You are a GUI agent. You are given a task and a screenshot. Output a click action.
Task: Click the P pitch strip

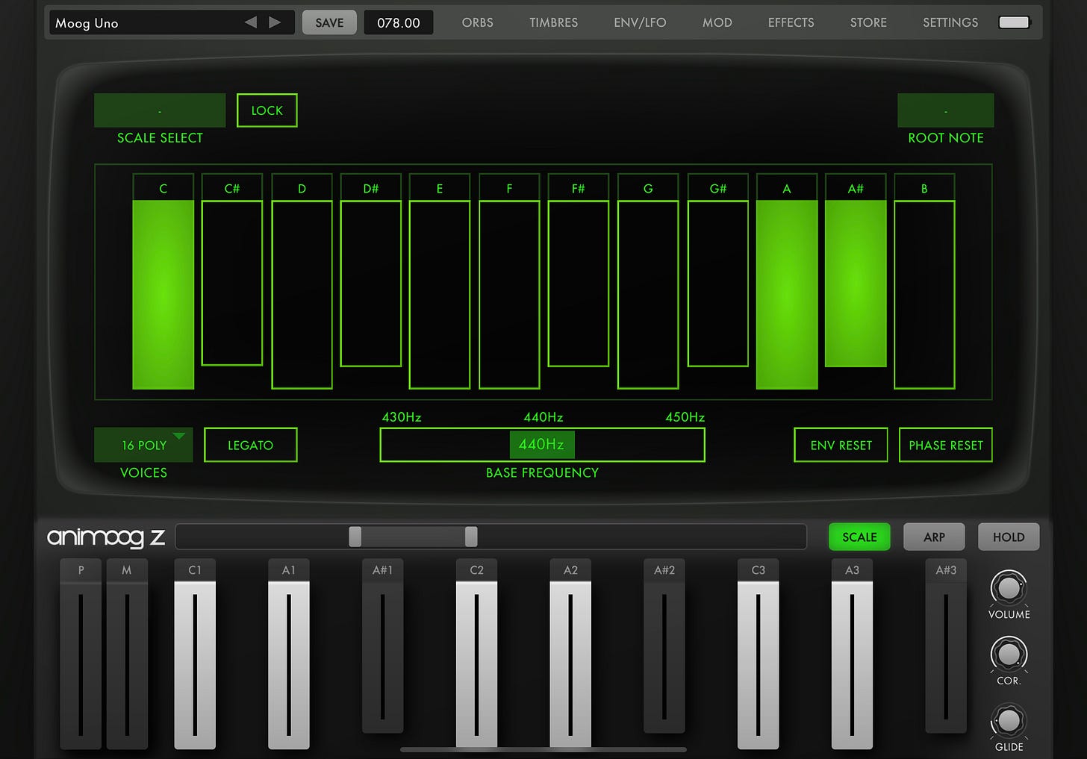coord(81,654)
